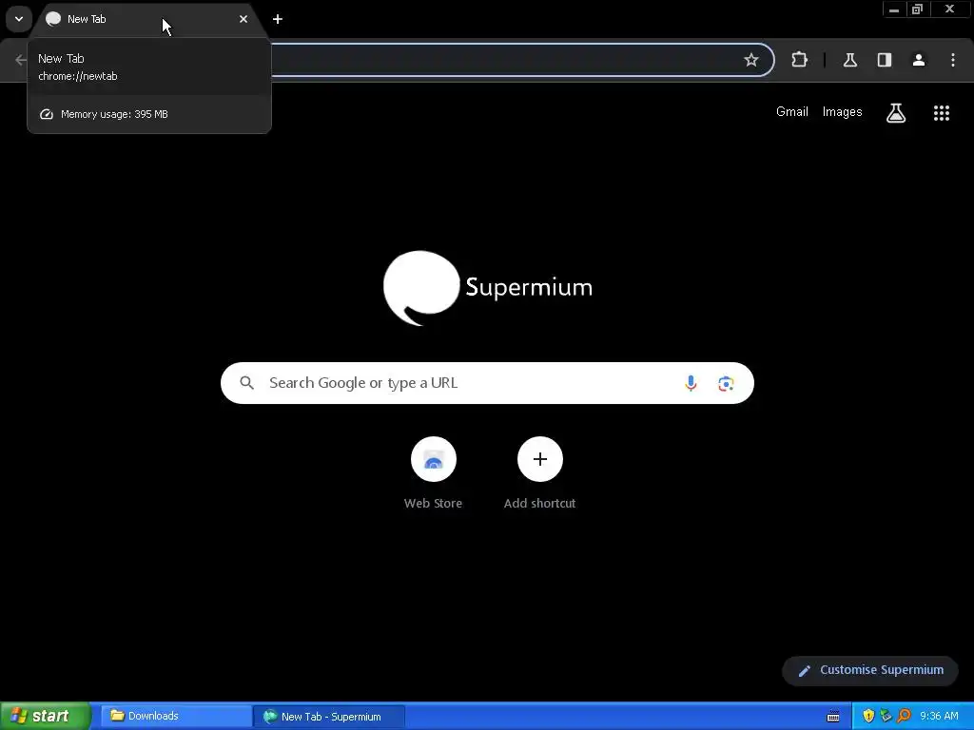Switch to Downloads taskbar window
Viewport: 974px width, 730px height.
click(x=176, y=716)
